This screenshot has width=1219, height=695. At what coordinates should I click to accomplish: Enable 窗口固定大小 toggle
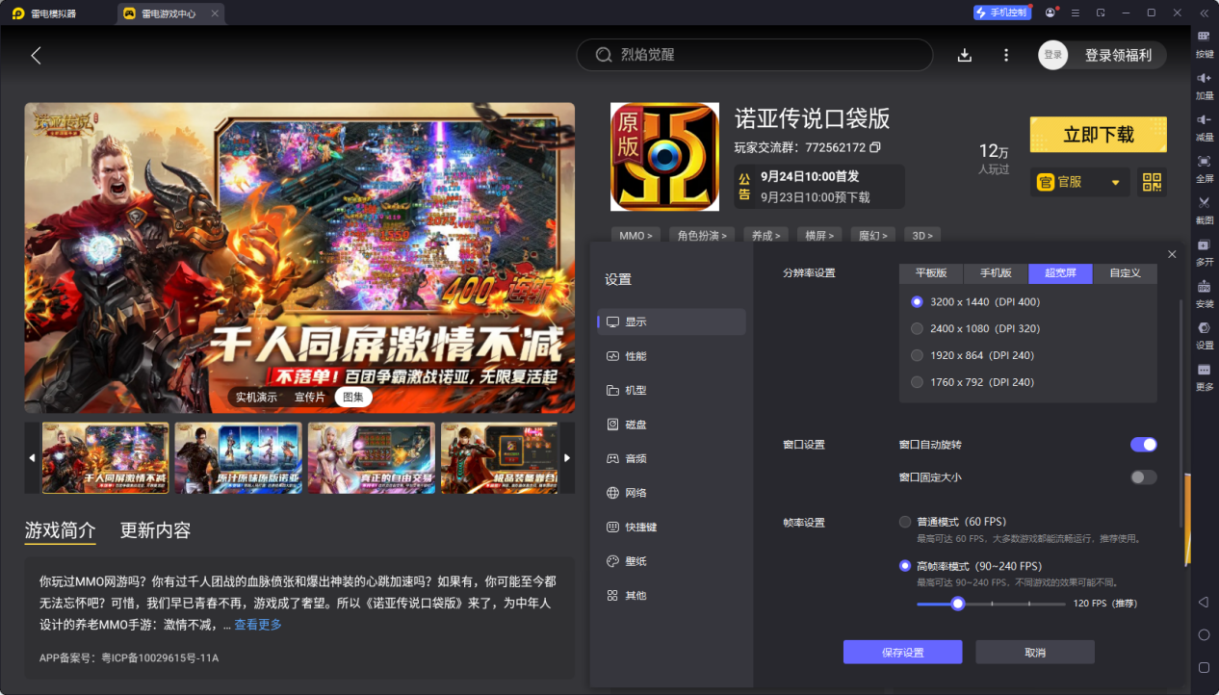pyautogui.click(x=1143, y=477)
